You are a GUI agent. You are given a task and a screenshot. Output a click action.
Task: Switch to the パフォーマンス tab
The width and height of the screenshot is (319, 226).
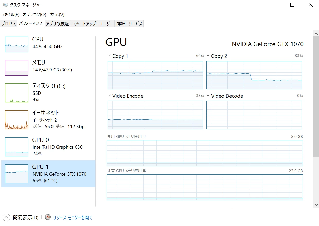[x=31, y=23]
